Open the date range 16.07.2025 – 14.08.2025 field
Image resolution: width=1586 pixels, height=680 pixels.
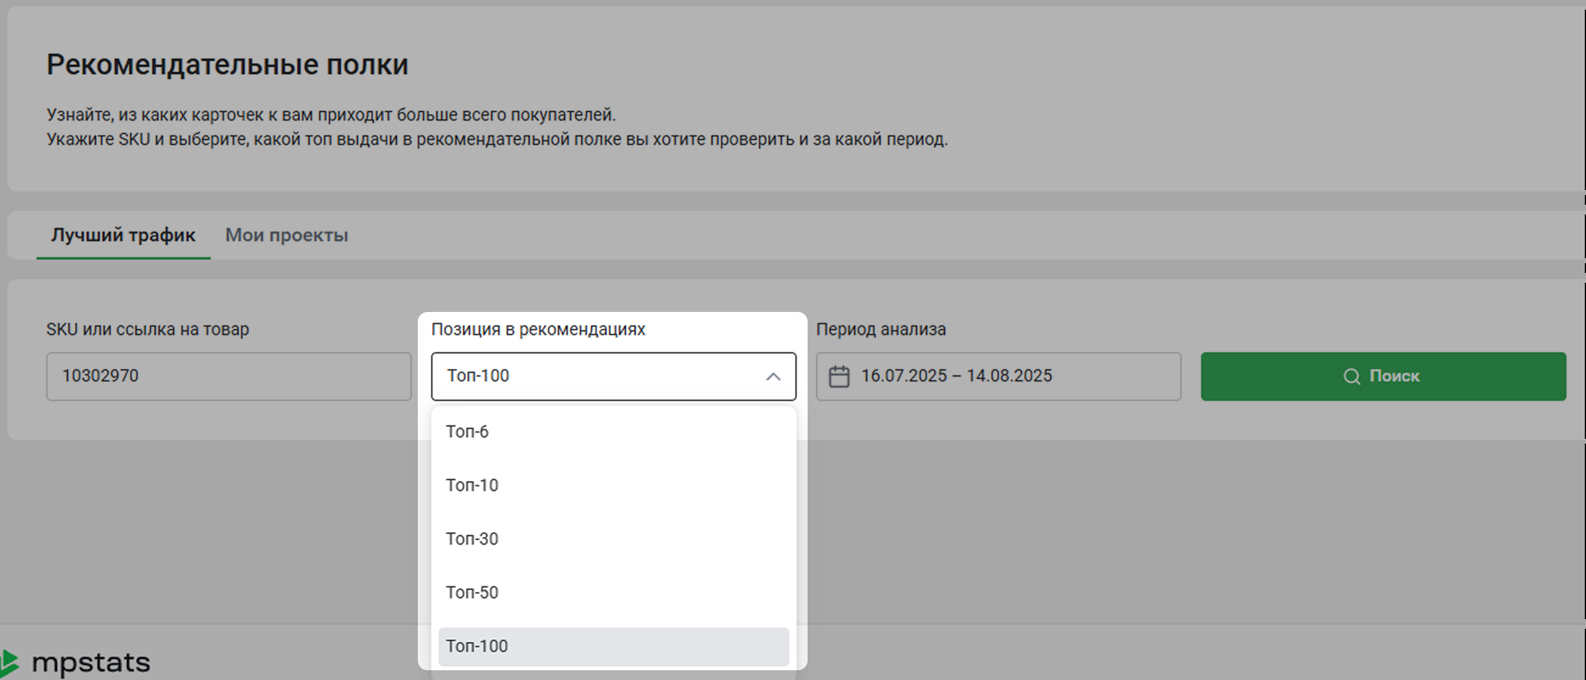(x=1010, y=377)
